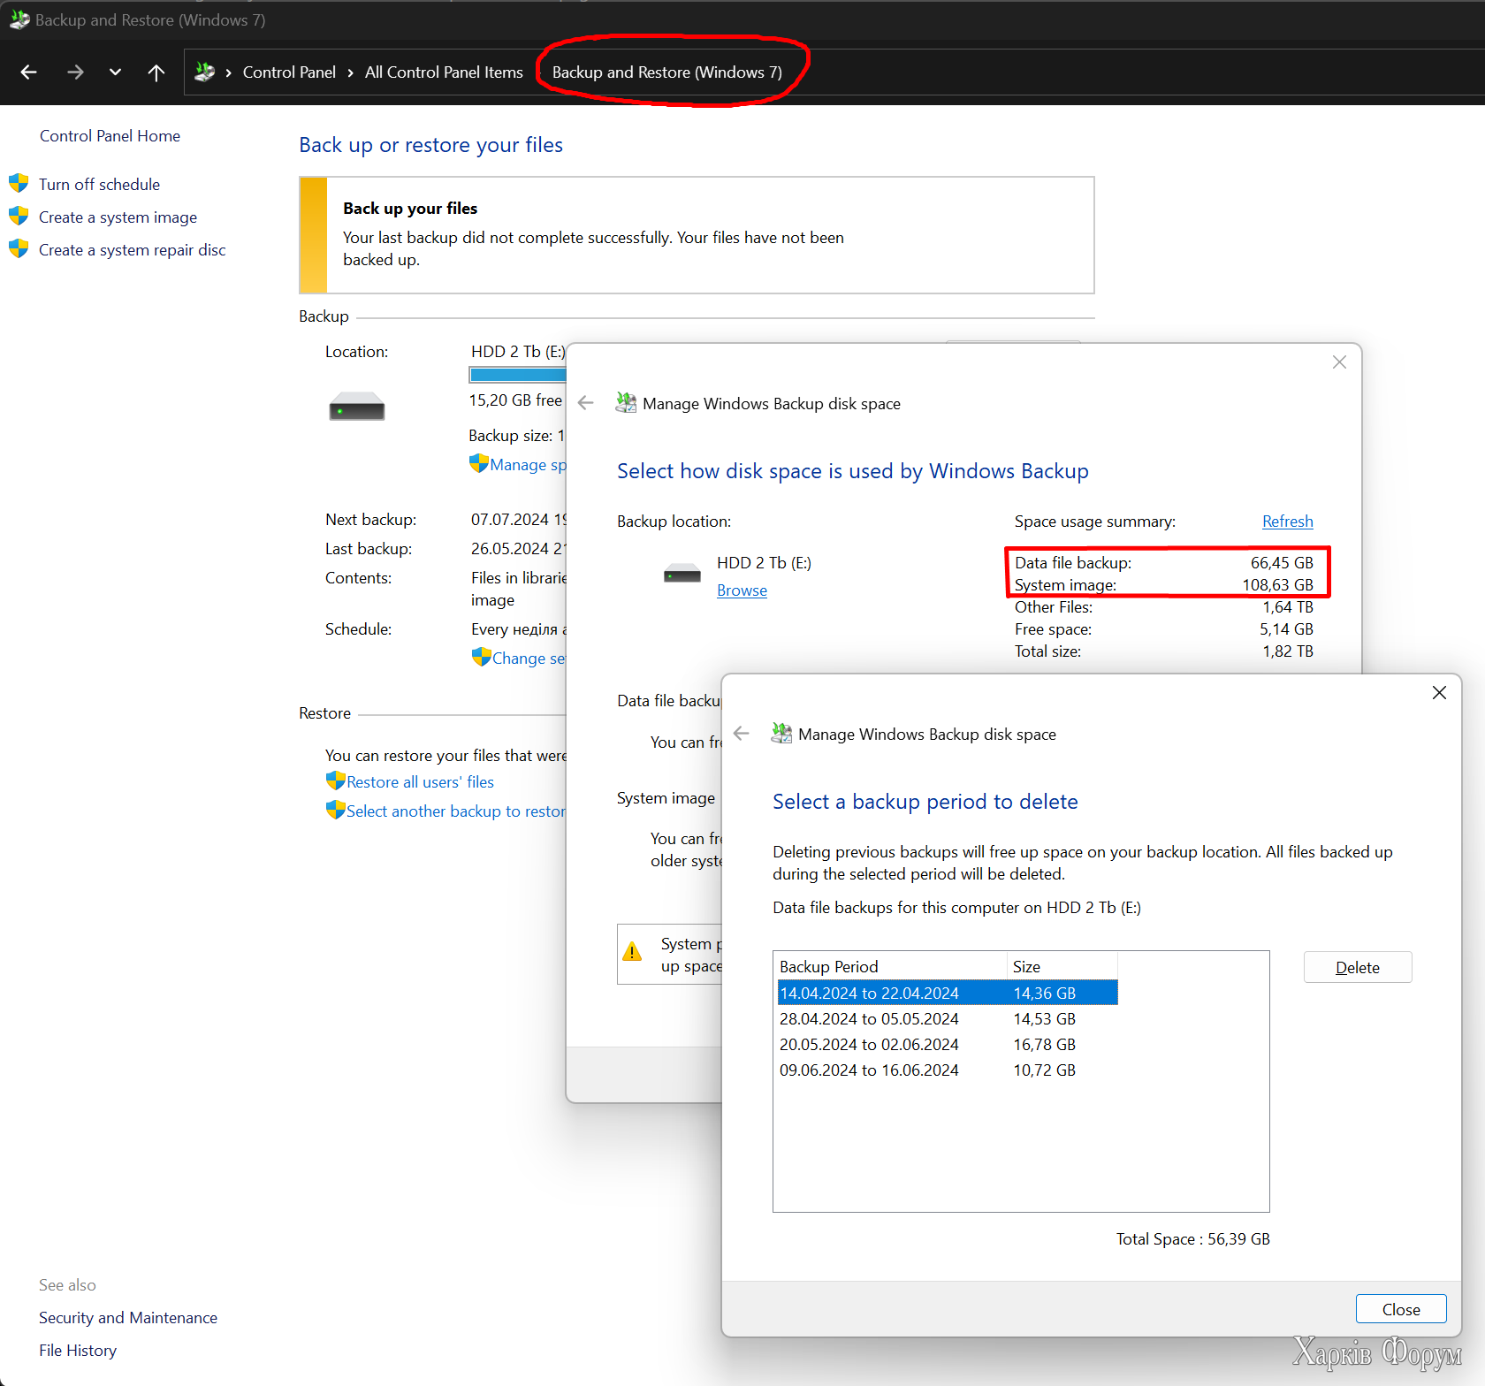Click Create a system image link

coord(118,217)
